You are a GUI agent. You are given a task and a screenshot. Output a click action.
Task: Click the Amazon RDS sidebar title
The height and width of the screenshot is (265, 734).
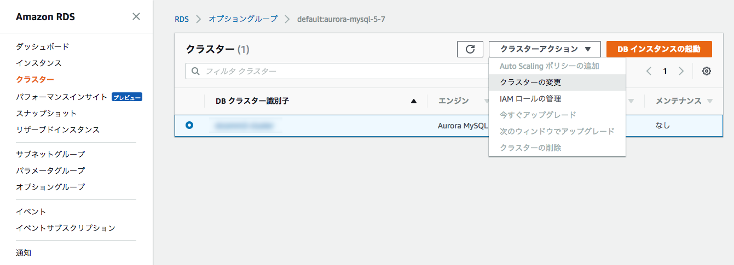[45, 17]
